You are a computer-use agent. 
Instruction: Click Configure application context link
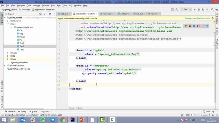pos(197,18)
